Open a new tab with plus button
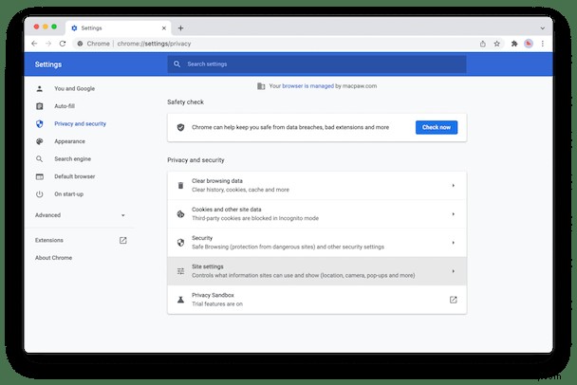 click(x=180, y=27)
